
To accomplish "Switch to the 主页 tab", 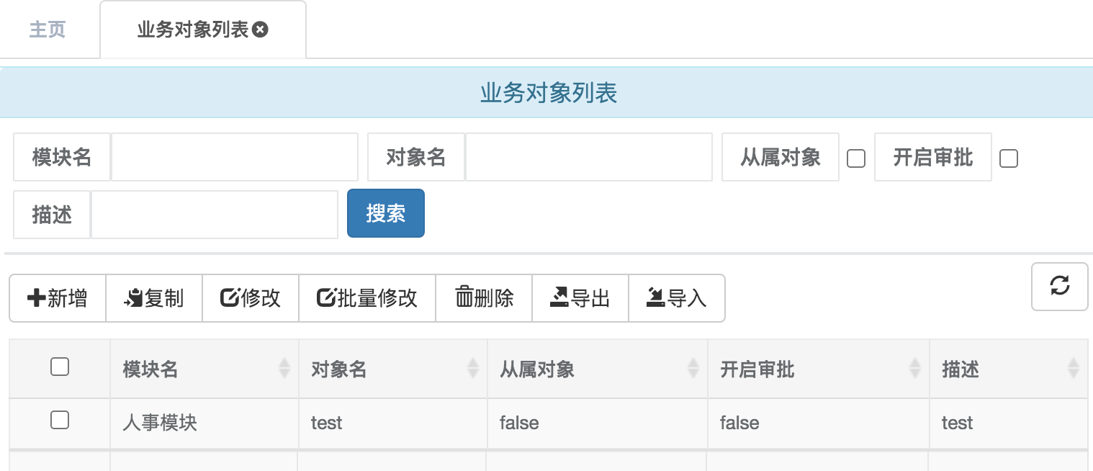I will pos(48,29).
